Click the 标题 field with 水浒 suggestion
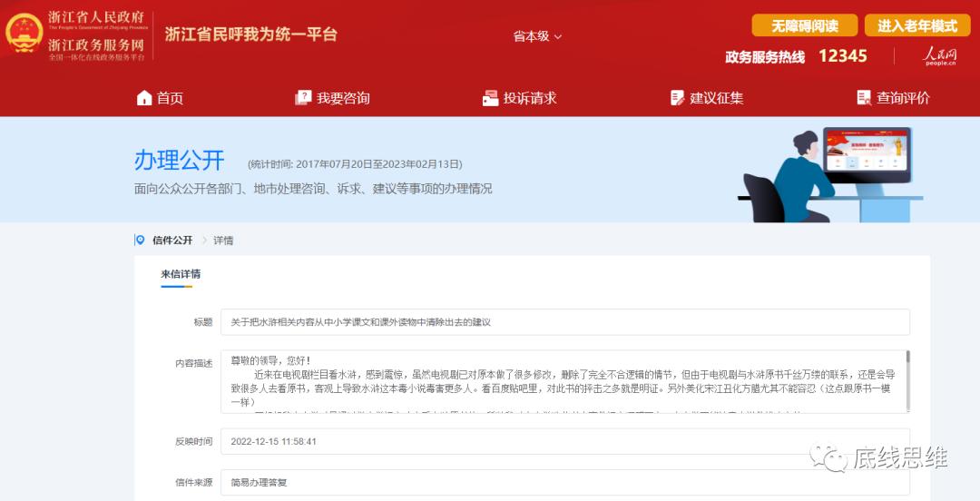980x501 pixels. [x=565, y=322]
